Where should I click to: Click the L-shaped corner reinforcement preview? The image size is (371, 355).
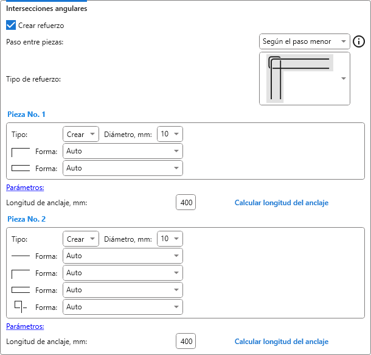click(x=300, y=79)
